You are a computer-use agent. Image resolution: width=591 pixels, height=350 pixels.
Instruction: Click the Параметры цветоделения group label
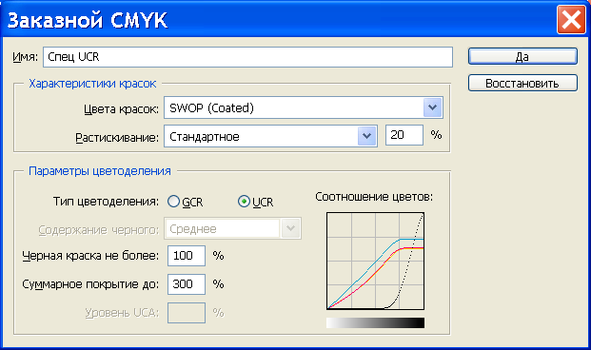point(100,171)
